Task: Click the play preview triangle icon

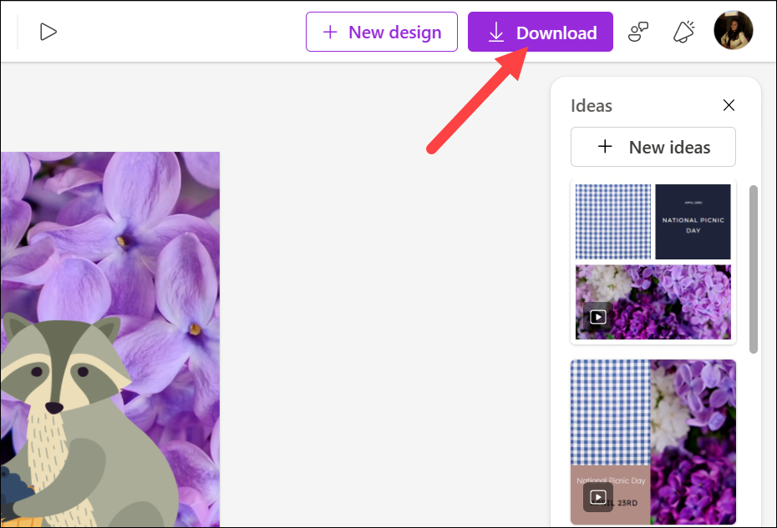Action: [x=48, y=32]
